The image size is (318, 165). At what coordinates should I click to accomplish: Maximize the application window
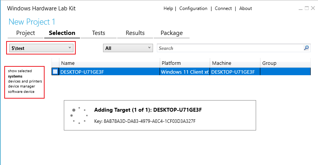pyautogui.click(x=307, y=8)
